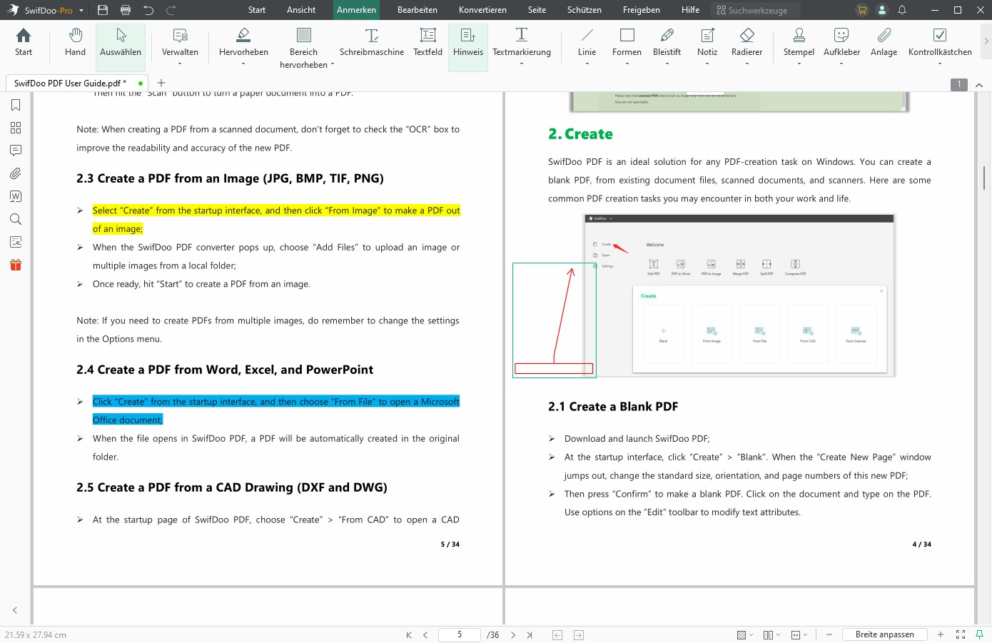
Task: Switch to the Ansicht tab
Action: click(301, 10)
